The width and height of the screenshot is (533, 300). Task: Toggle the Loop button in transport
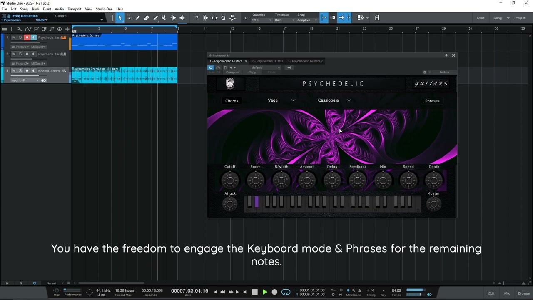286,292
